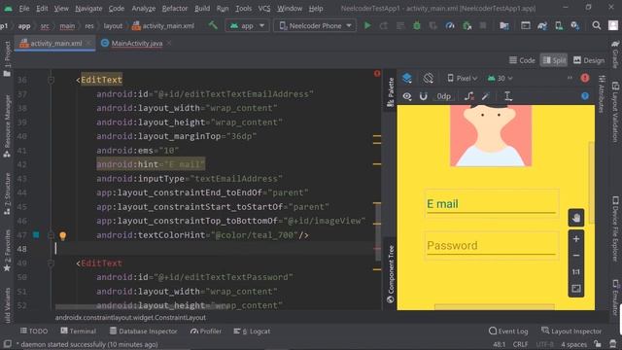Open the API 30 version dropdown
This screenshot has width=622, height=350.
(x=500, y=79)
